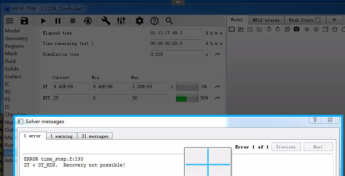
Task: Open the wrench build tool
Action: [x=106, y=21]
